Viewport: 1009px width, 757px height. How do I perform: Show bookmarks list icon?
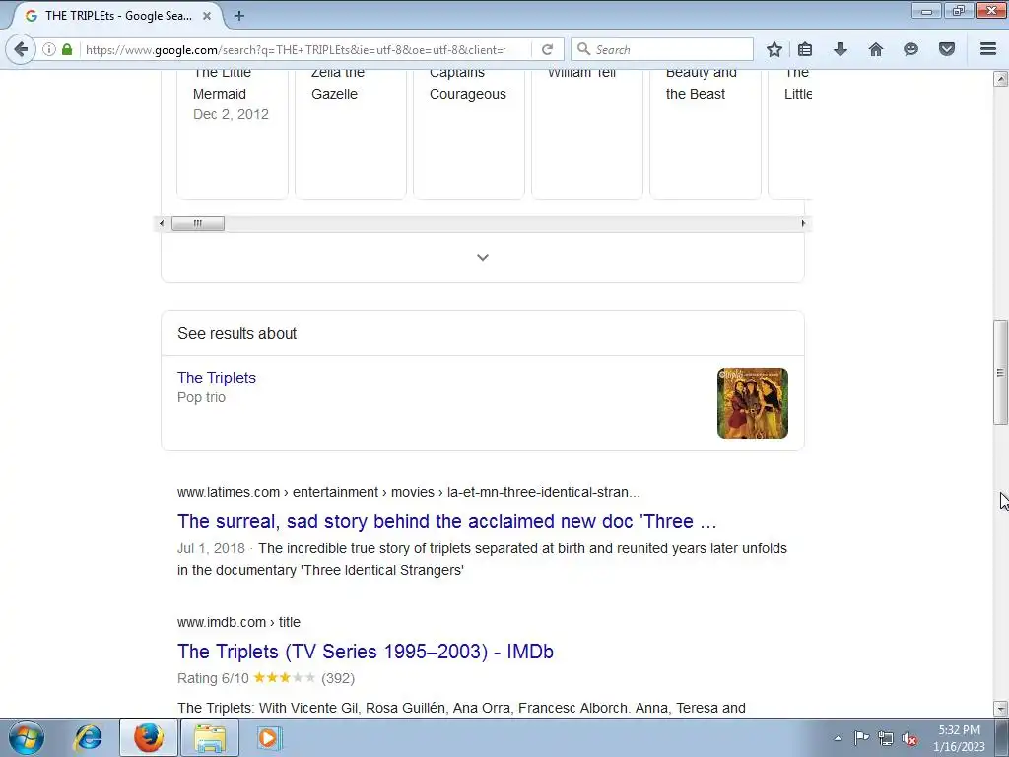pos(805,49)
